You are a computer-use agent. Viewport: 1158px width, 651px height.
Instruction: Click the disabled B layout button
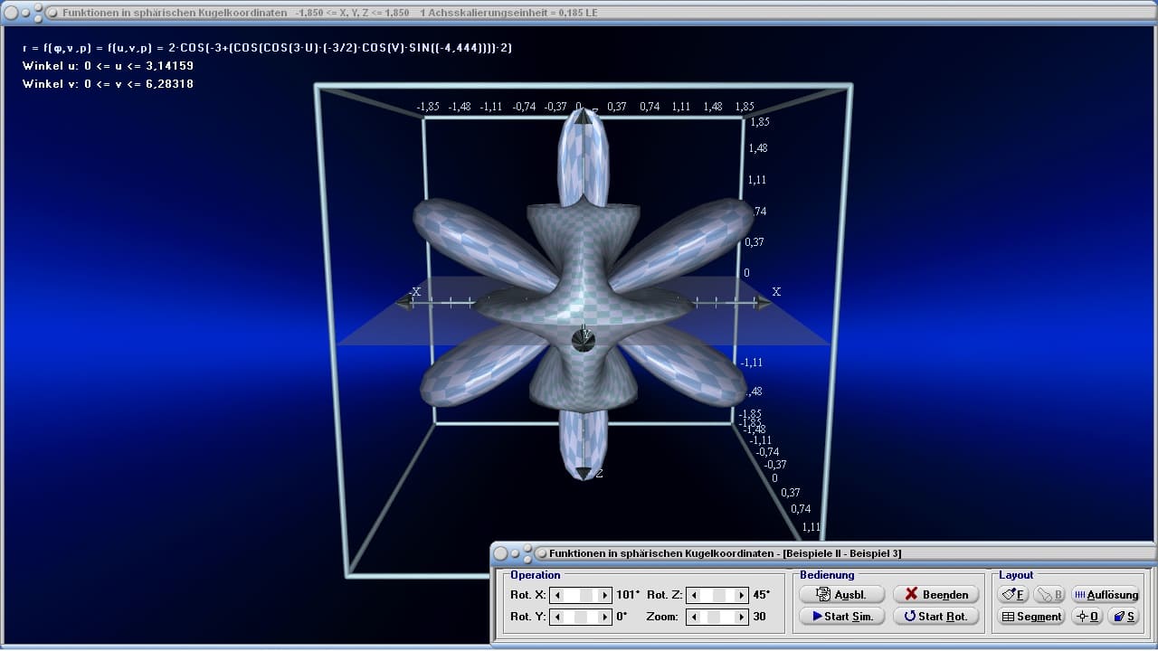click(1049, 594)
